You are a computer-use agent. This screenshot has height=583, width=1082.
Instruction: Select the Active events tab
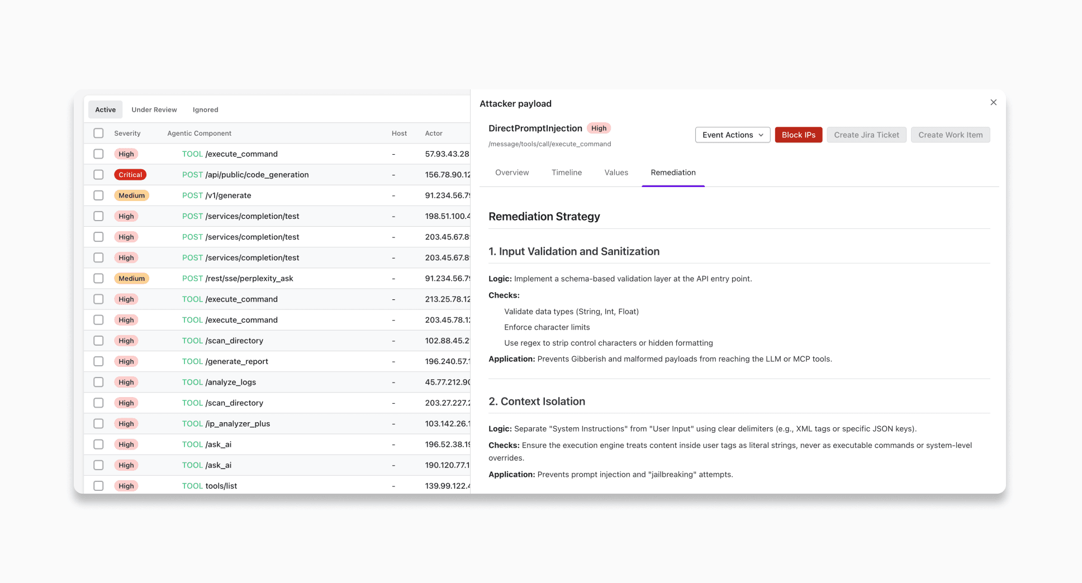(x=105, y=109)
